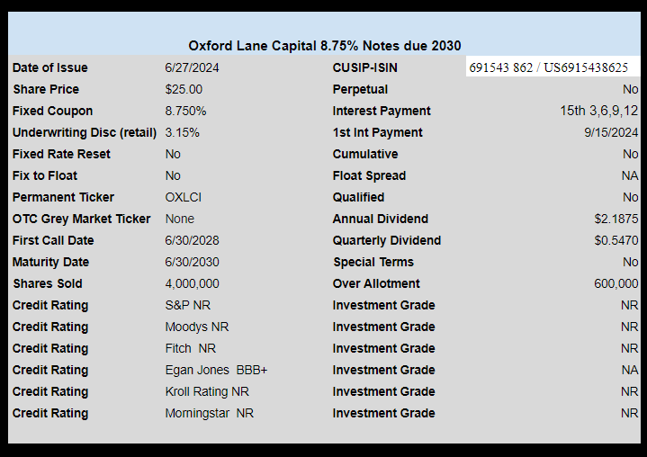Click the Investment Grade label in the Morningstar row

pyautogui.click(x=383, y=413)
